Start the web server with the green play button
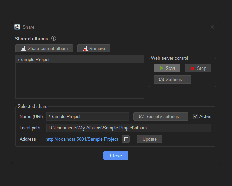Screen dimensions: 232x186 (x=167, y=68)
